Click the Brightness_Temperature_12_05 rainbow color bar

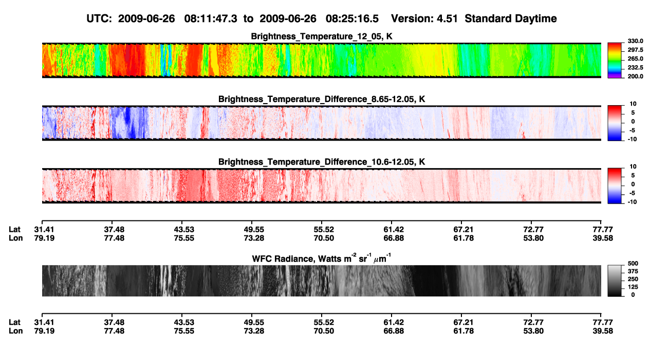(x=615, y=60)
